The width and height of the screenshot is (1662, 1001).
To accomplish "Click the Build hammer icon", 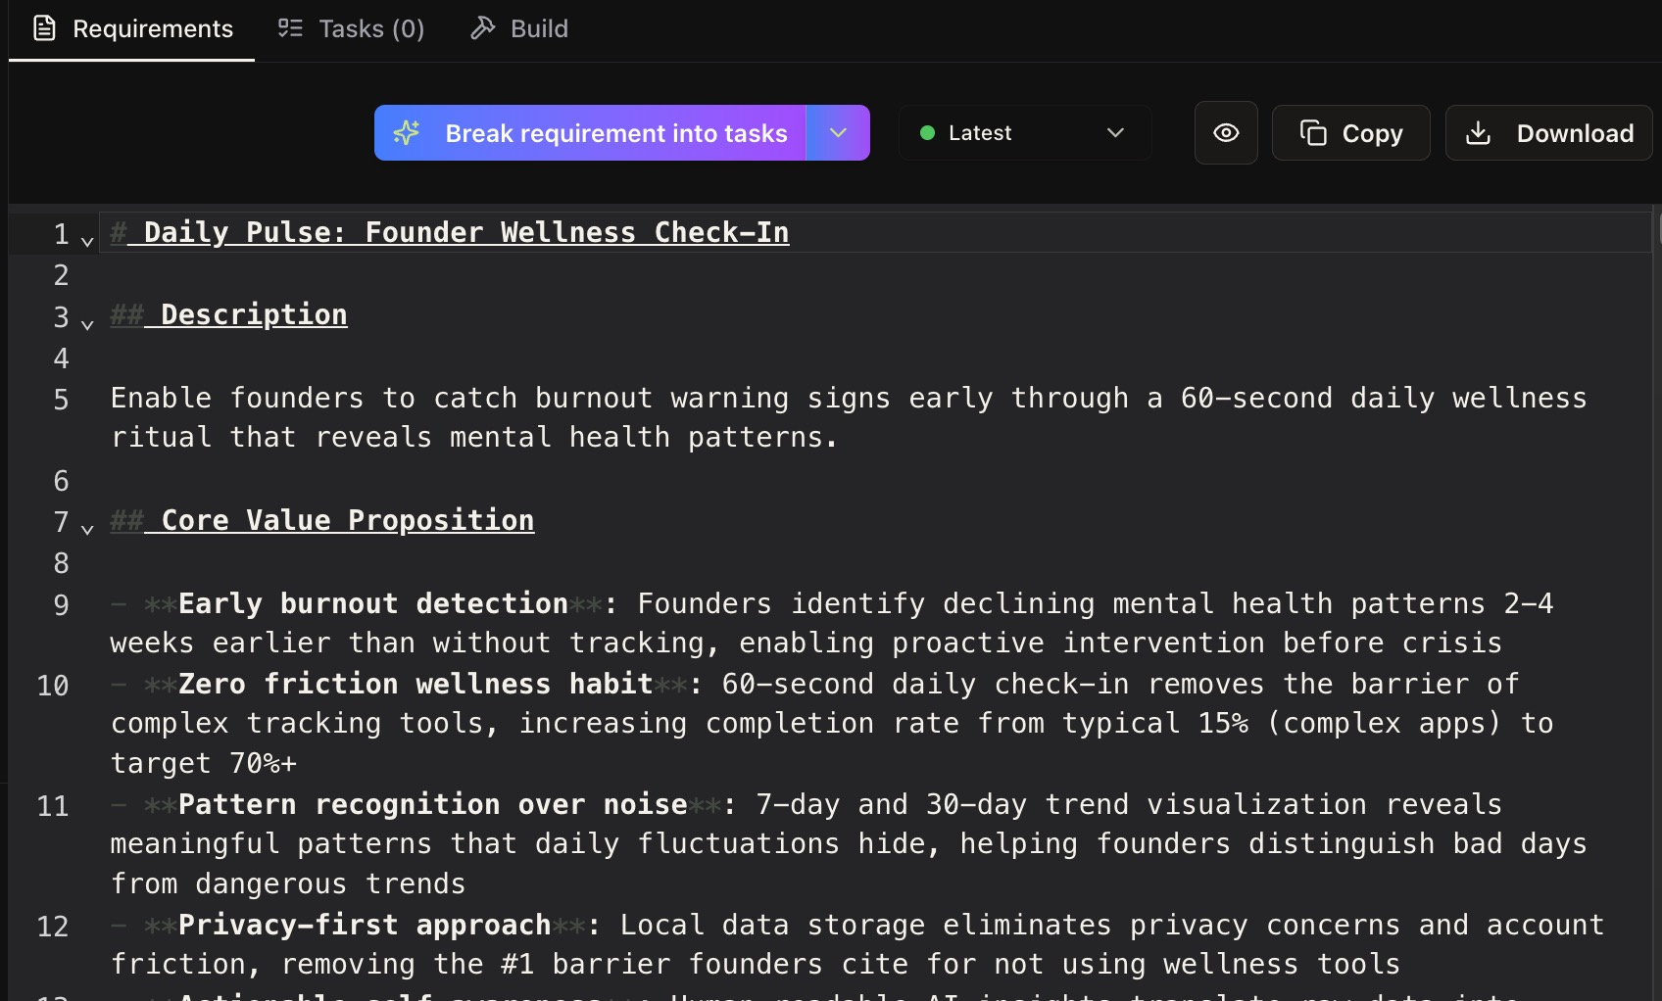I will (482, 28).
